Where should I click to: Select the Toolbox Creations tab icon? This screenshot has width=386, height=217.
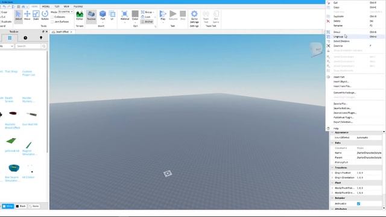pos(41,38)
